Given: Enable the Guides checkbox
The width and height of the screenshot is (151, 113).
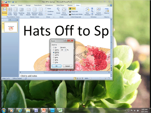Looking at the screenshot, I should (x=46, y=14).
